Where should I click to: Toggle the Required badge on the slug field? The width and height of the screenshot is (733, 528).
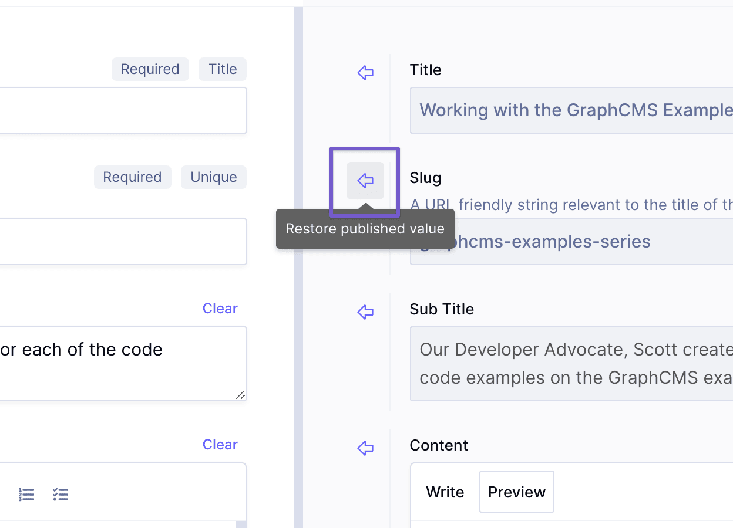click(x=132, y=177)
